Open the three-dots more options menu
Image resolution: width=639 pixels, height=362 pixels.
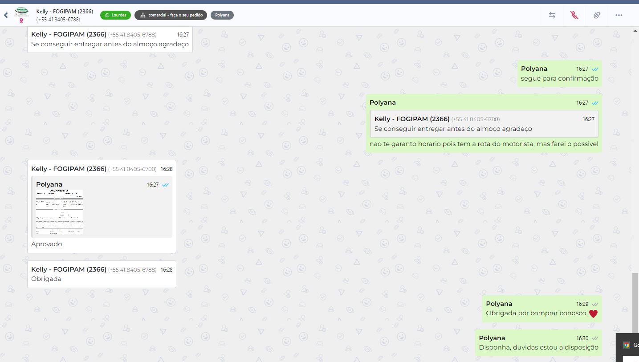point(619,15)
